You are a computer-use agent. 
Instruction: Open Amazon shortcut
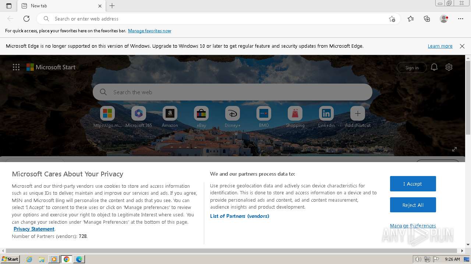coord(170,117)
